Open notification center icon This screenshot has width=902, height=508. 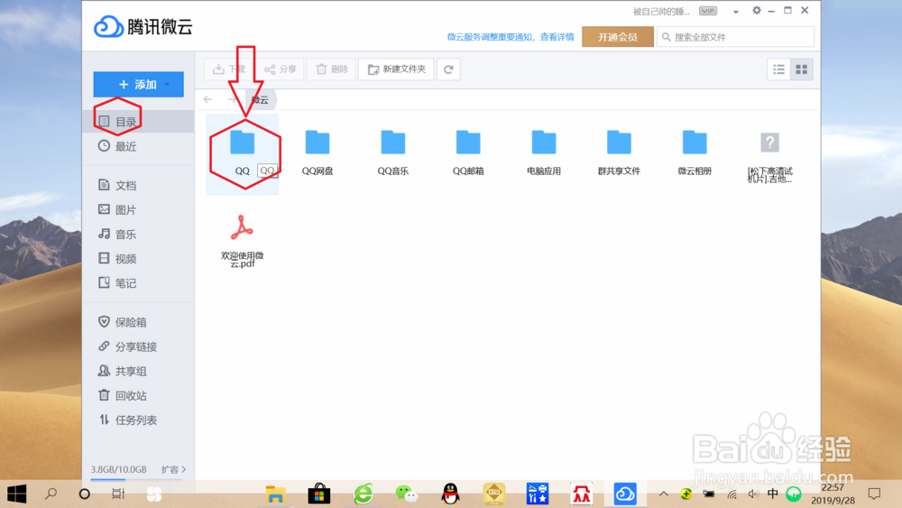(874, 494)
